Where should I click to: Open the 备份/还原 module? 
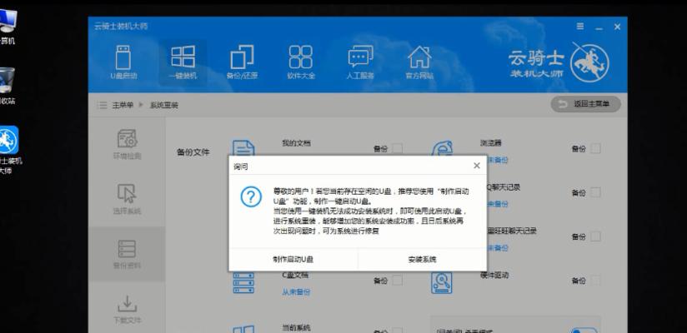coord(242,62)
